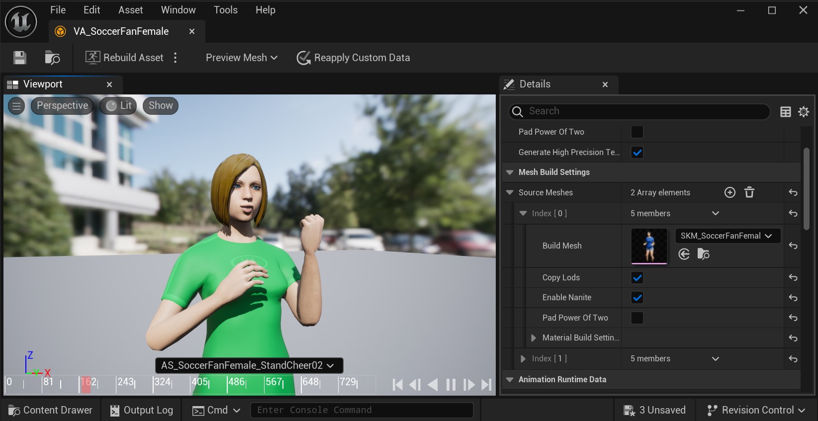Step to next frame
Viewport: 818px width, 421px height.
coord(469,385)
